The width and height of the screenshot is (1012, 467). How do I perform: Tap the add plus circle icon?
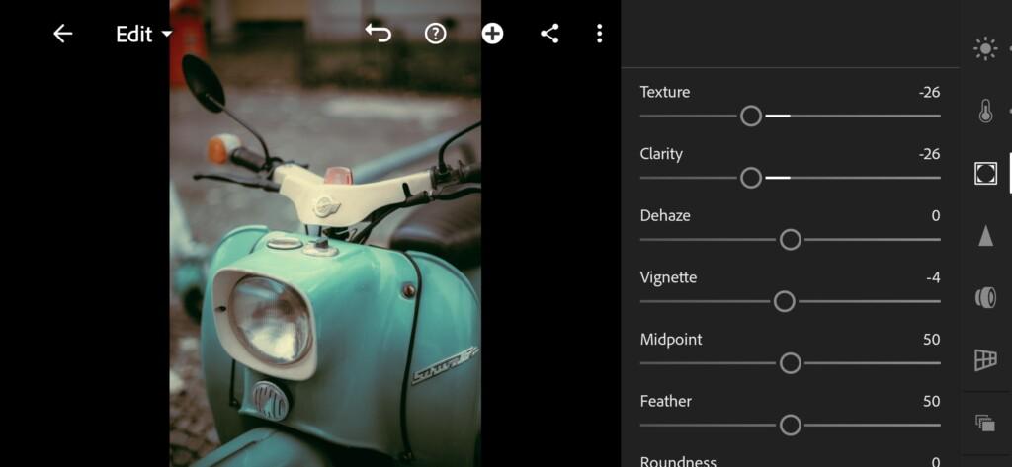coord(492,34)
